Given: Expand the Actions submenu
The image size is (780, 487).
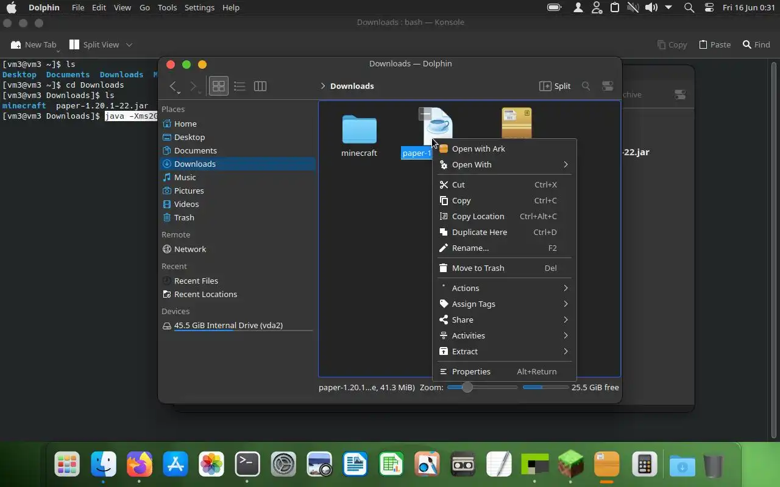Looking at the screenshot, I should 505,288.
